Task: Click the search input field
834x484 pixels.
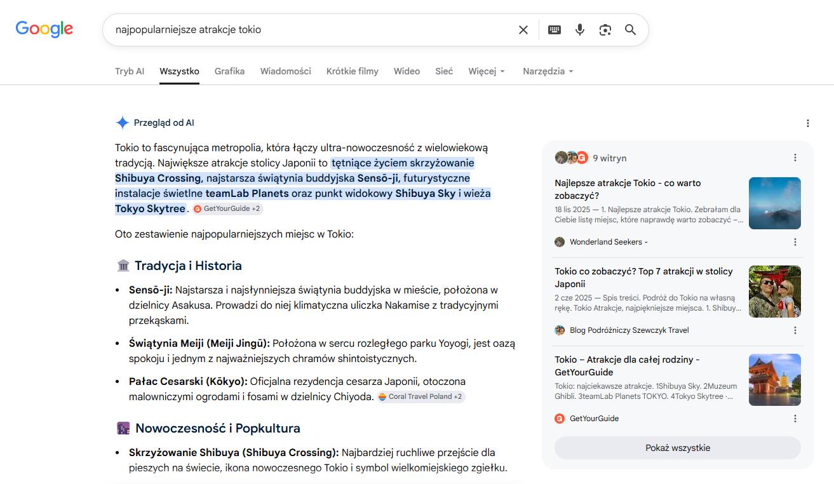Action: [311, 30]
